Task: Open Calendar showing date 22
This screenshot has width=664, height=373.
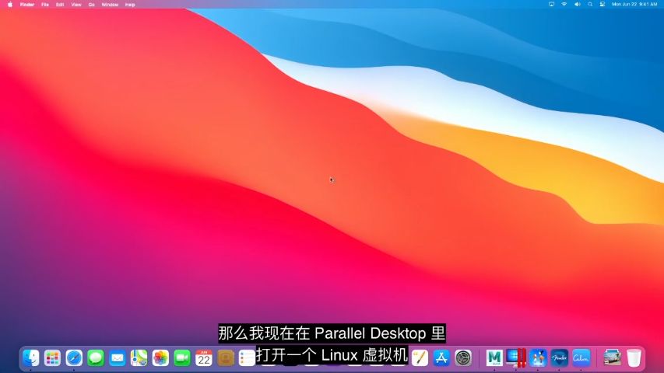Action: click(x=204, y=357)
